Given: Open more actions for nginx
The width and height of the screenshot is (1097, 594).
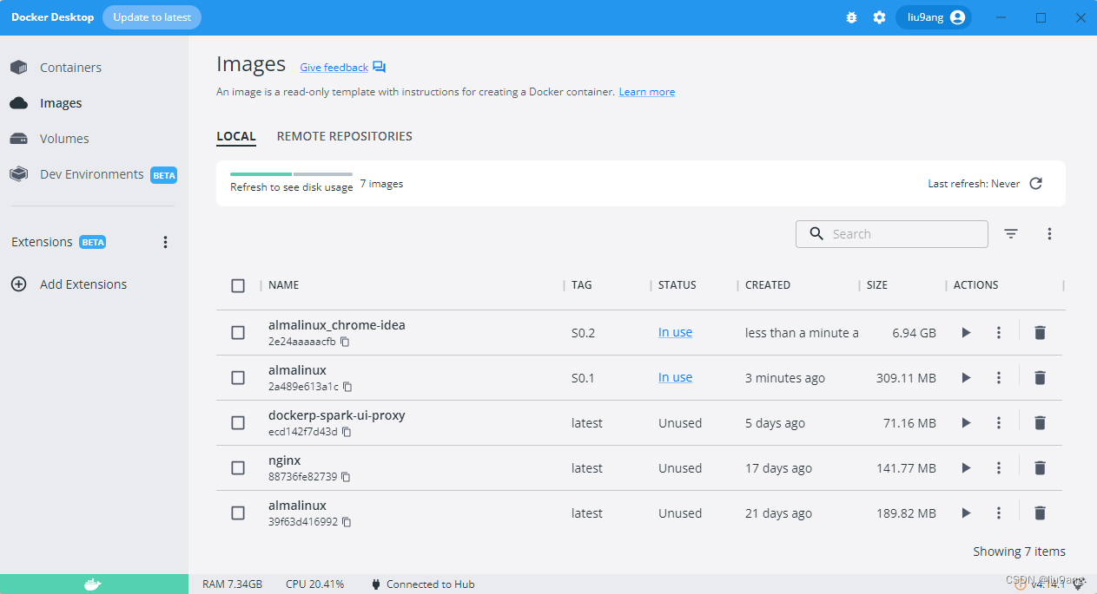Looking at the screenshot, I should (999, 467).
